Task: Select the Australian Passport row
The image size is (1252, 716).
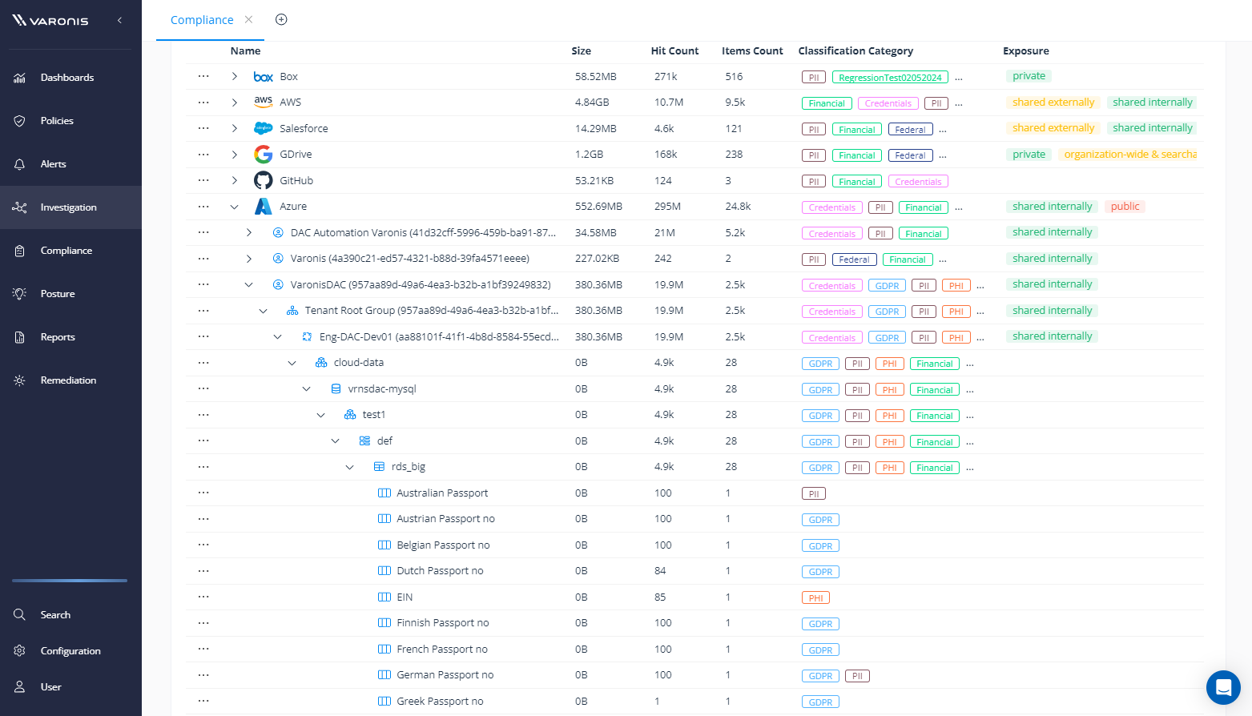Action: pos(442,493)
